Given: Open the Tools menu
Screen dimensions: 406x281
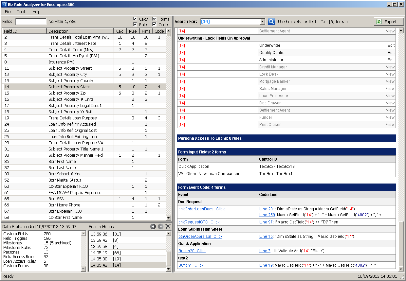Looking at the screenshot, I should click(x=22, y=11).
